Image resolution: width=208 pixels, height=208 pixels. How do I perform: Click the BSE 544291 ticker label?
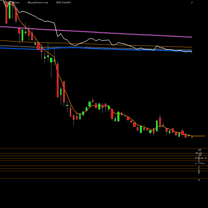(x=64, y=2)
